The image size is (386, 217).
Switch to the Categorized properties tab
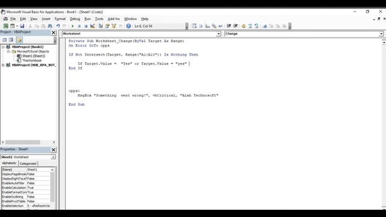[28, 163]
